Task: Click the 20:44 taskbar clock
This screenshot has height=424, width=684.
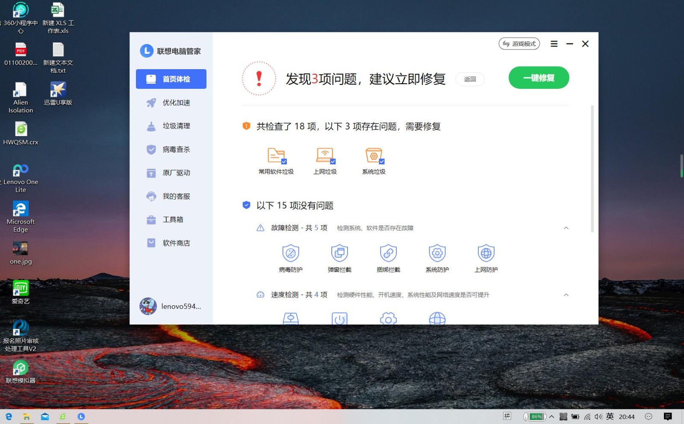Action: click(x=627, y=417)
